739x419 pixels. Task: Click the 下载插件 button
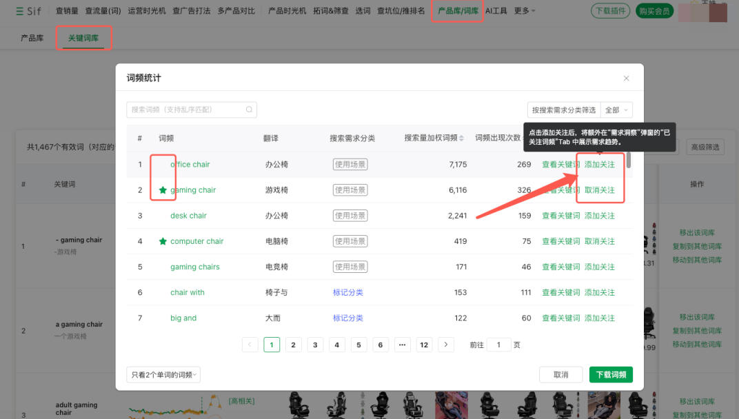tap(610, 11)
